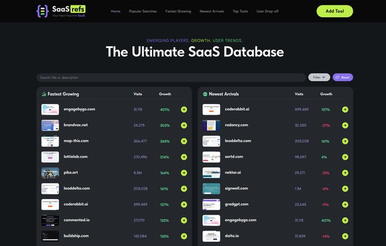Add pika.art using plus icon

point(184,173)
